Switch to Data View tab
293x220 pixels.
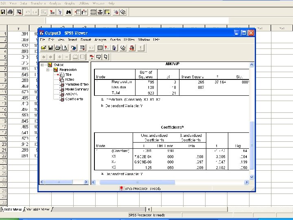point(13,209)
